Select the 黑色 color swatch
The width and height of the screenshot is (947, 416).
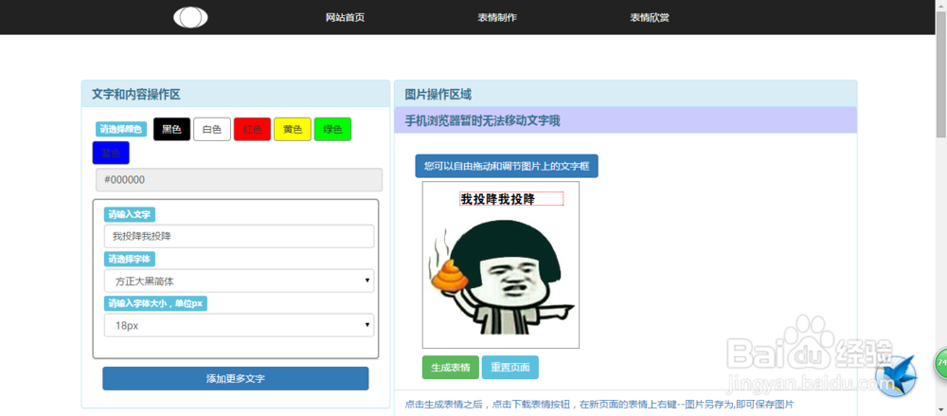pos(171,130)
